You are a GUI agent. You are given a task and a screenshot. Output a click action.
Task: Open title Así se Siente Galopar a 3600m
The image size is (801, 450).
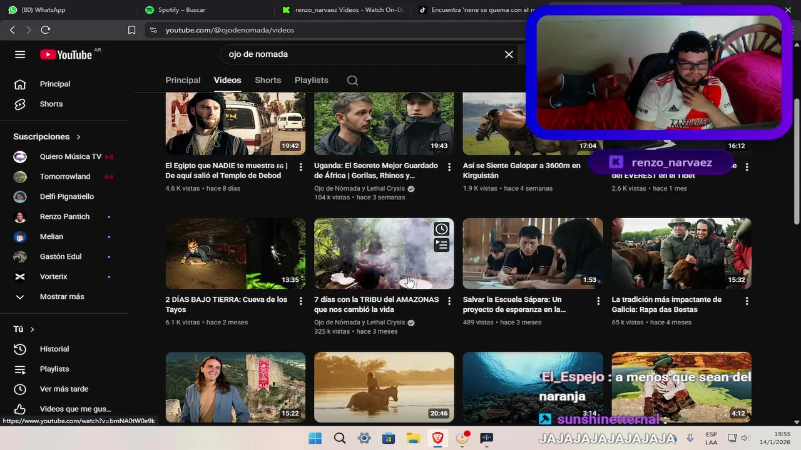522,171
